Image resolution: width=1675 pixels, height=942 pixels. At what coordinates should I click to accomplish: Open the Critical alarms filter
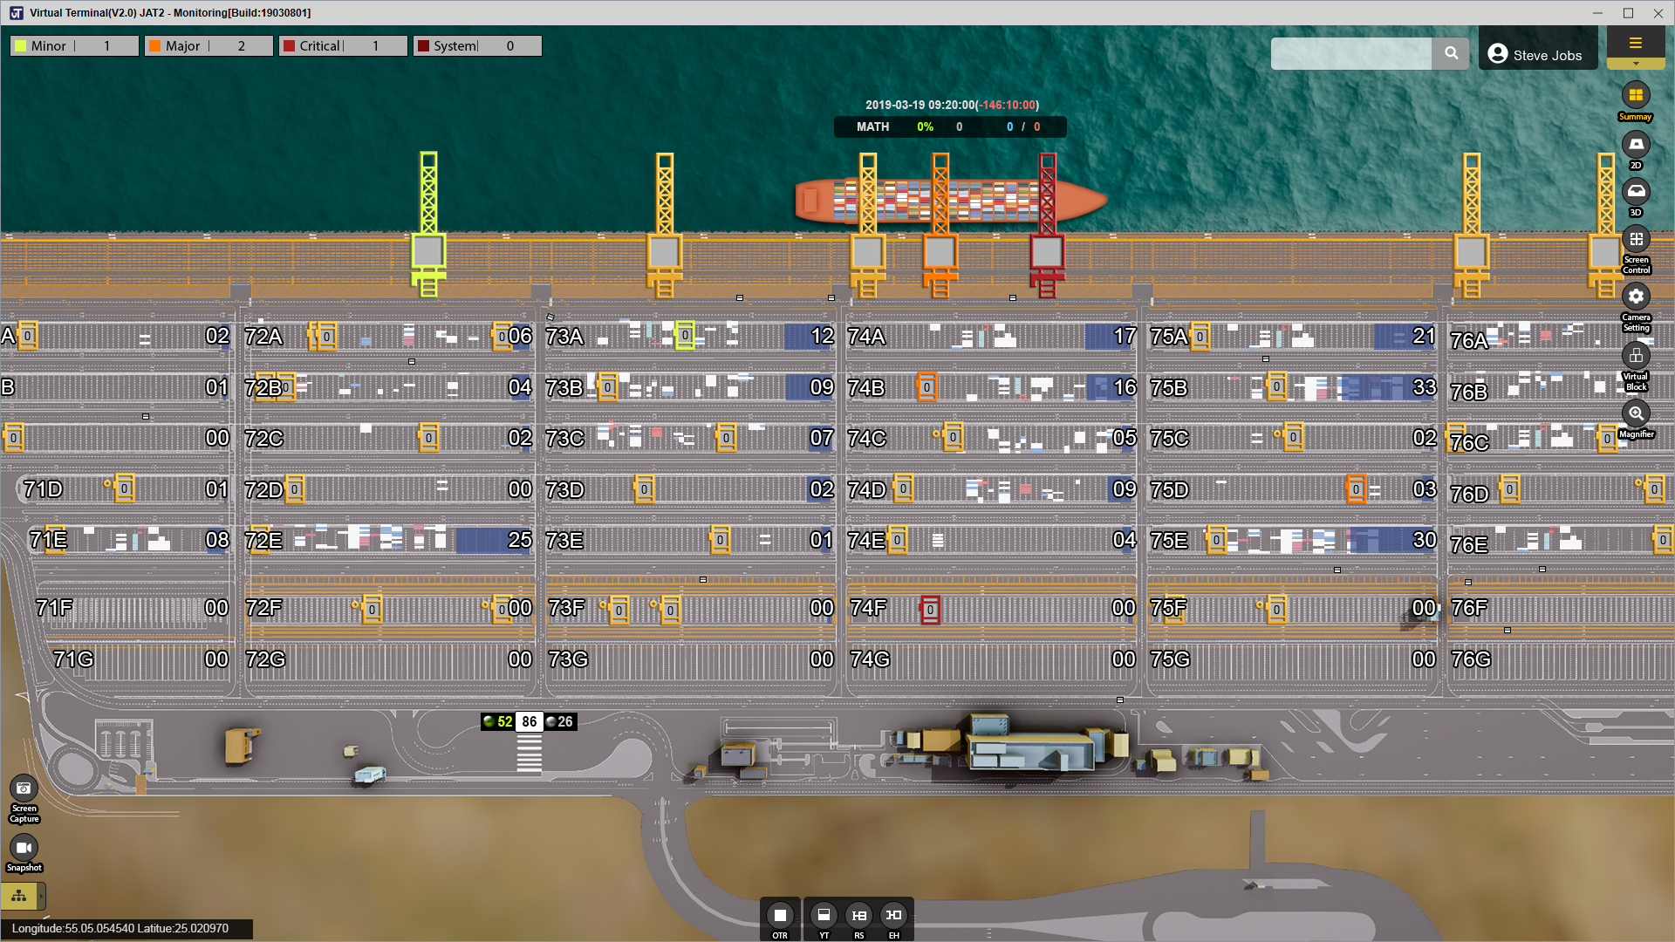[x=343, y=45]
